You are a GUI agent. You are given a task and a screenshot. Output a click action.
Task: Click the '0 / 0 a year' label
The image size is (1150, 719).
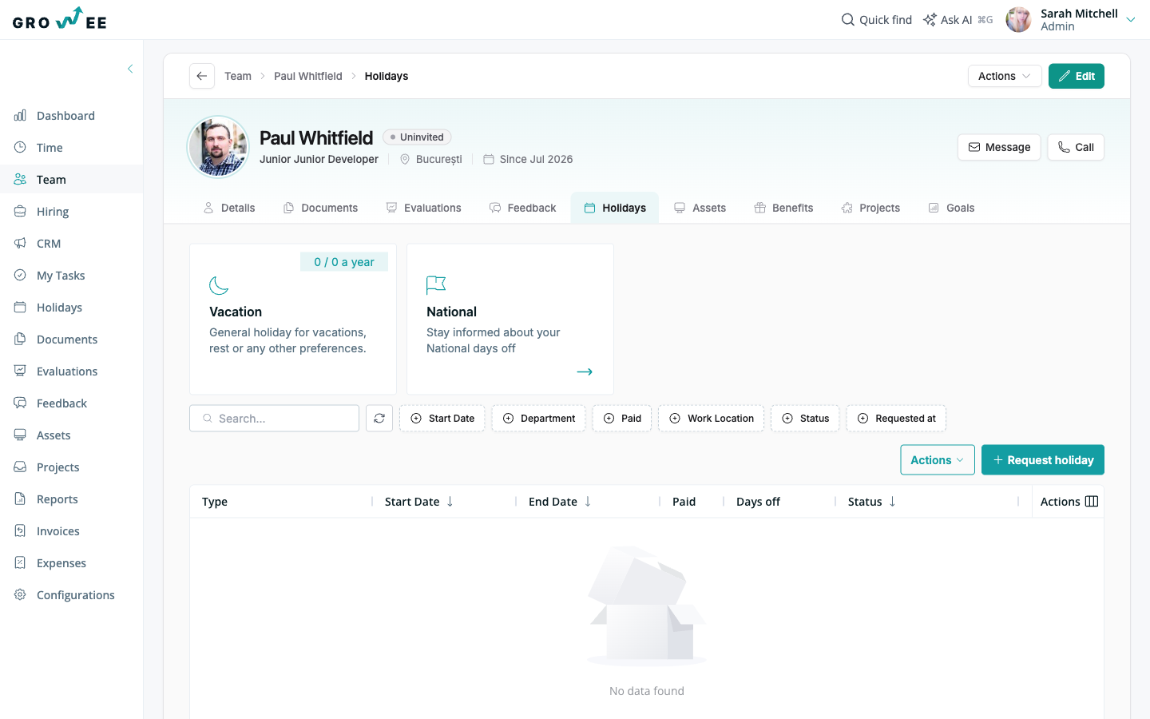coord(344,262)
